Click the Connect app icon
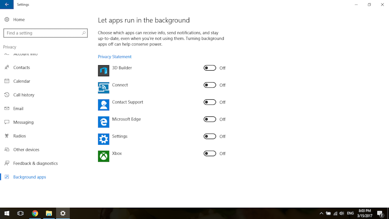This screenshot has width=389, height=219. (x=103, y=88)
